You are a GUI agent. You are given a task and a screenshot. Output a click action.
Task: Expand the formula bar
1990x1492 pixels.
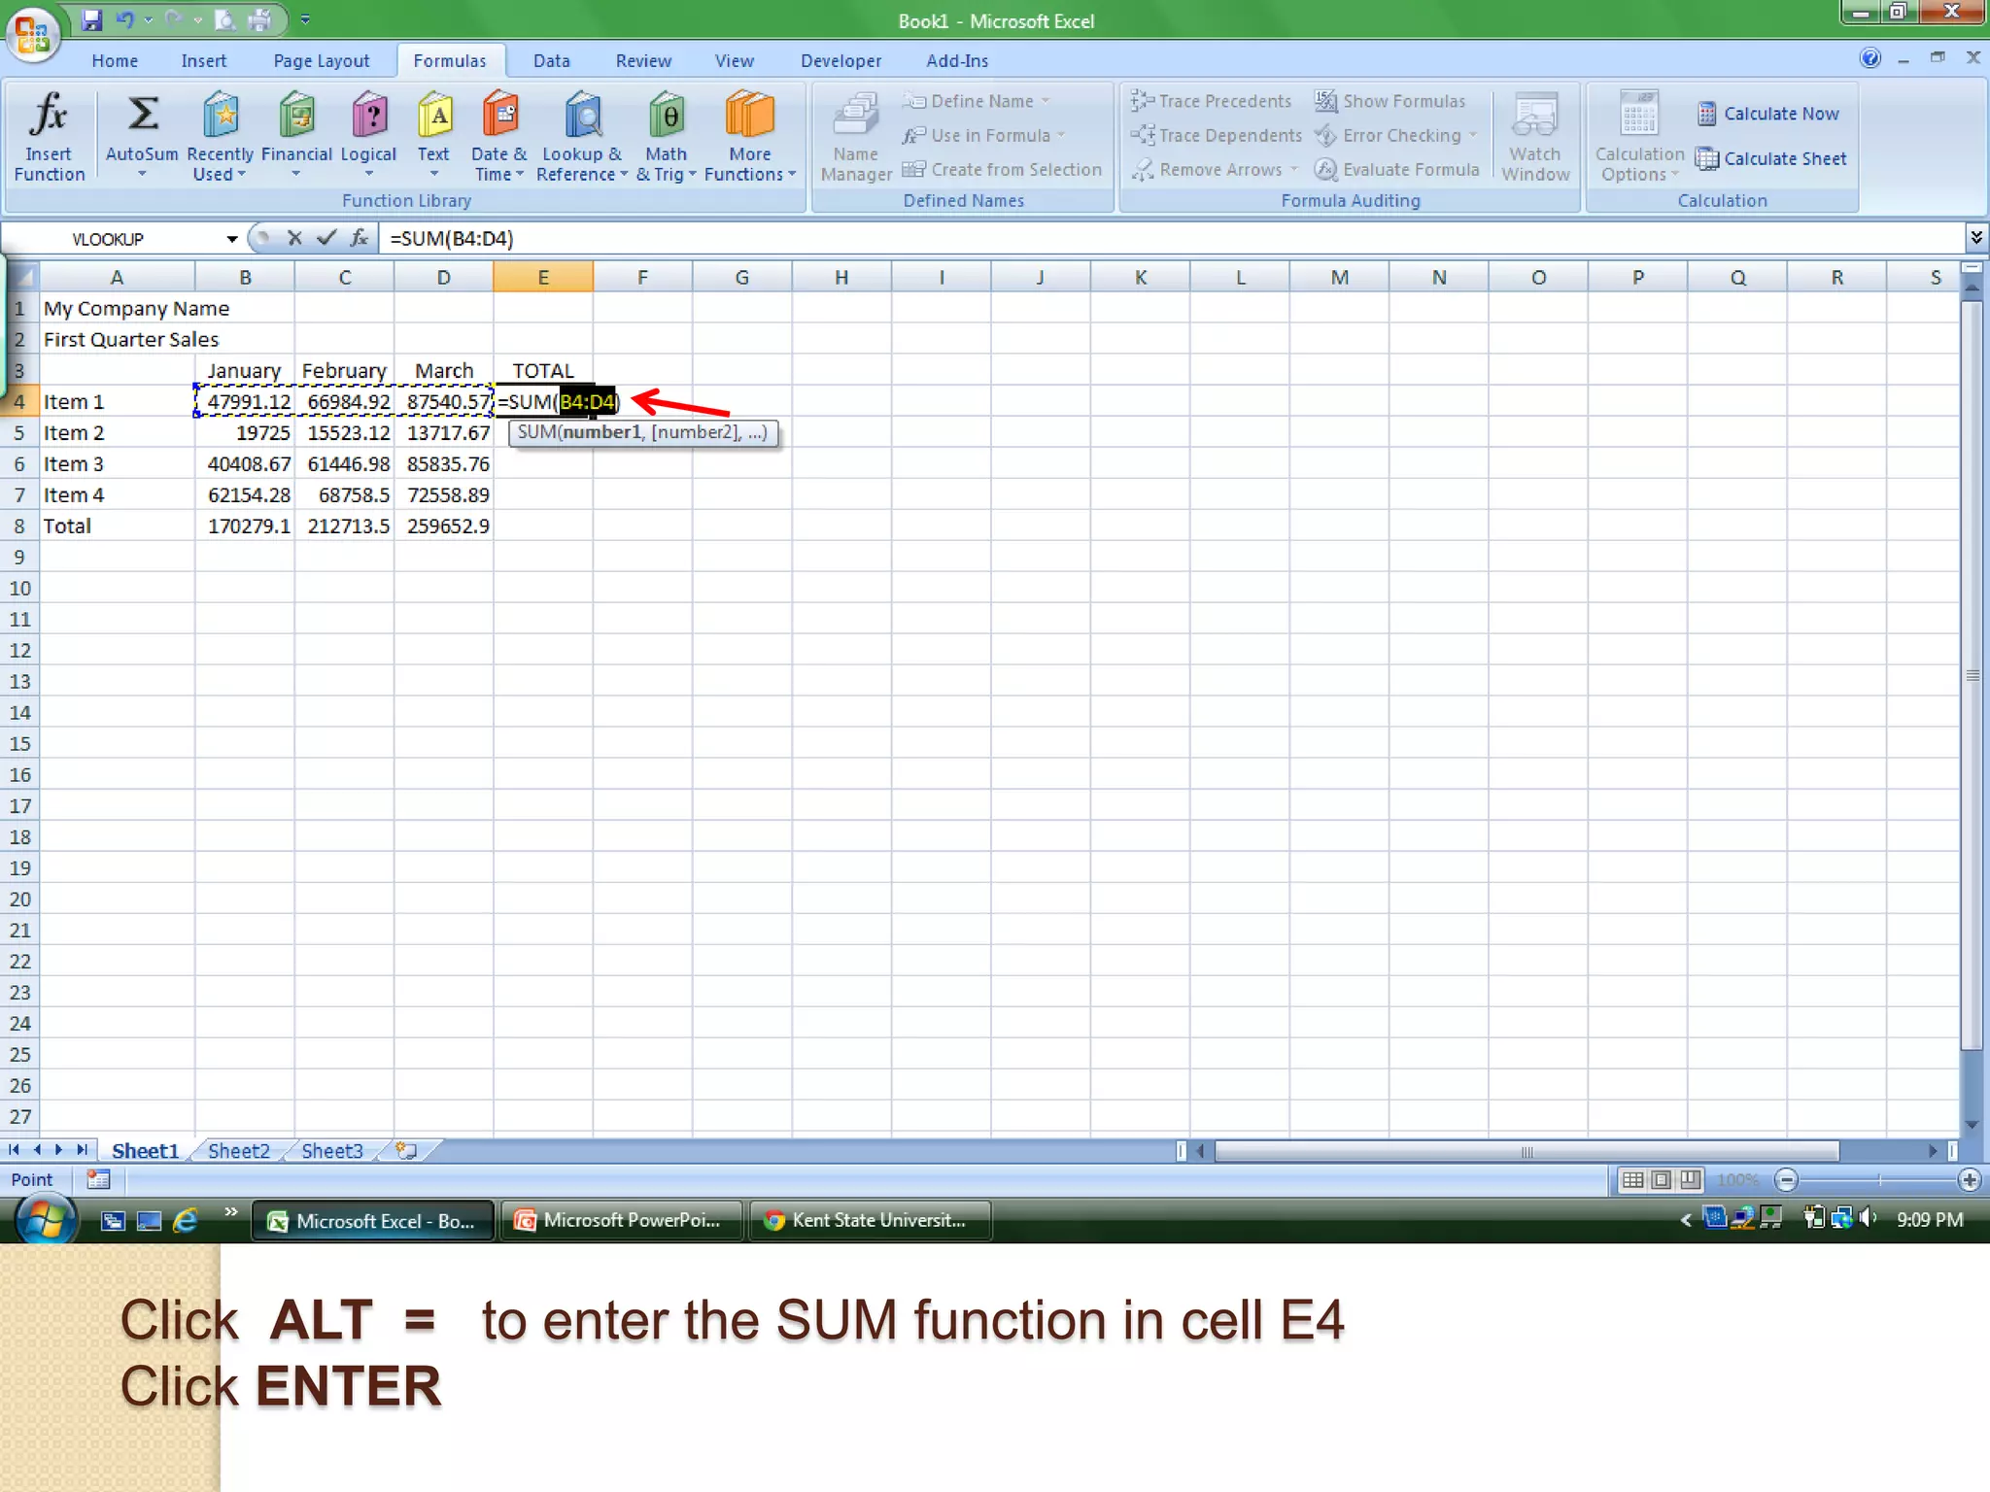pos(1975,237)
